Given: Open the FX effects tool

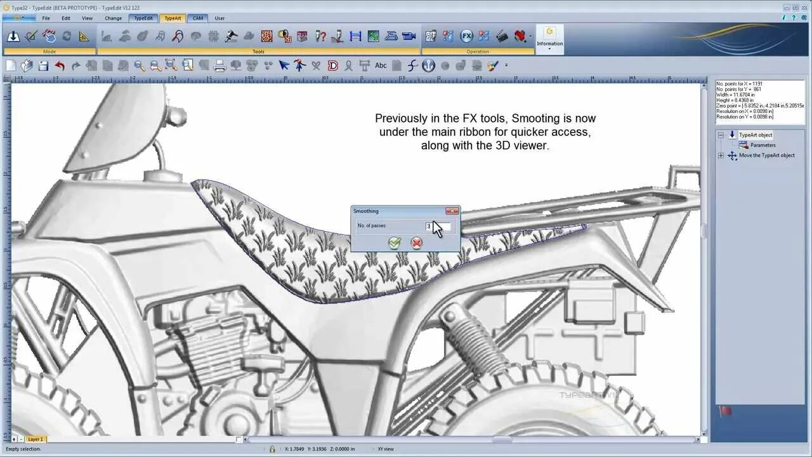Looking at the screenshot, I should tap(466, 36).
